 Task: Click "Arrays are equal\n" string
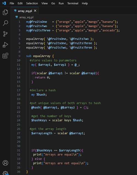pyautogui.click(x=61, y=155)
